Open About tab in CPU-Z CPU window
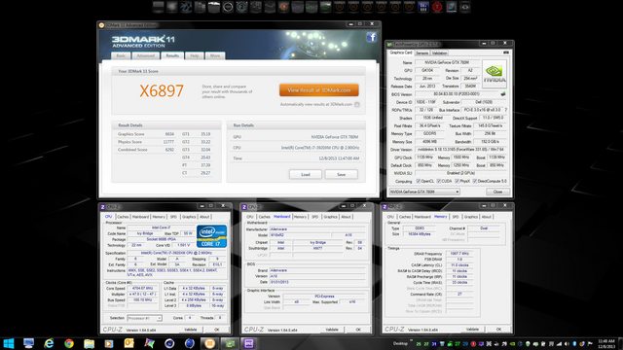The width and height of the screenshot is (623, 350). (x=204, y=217)
